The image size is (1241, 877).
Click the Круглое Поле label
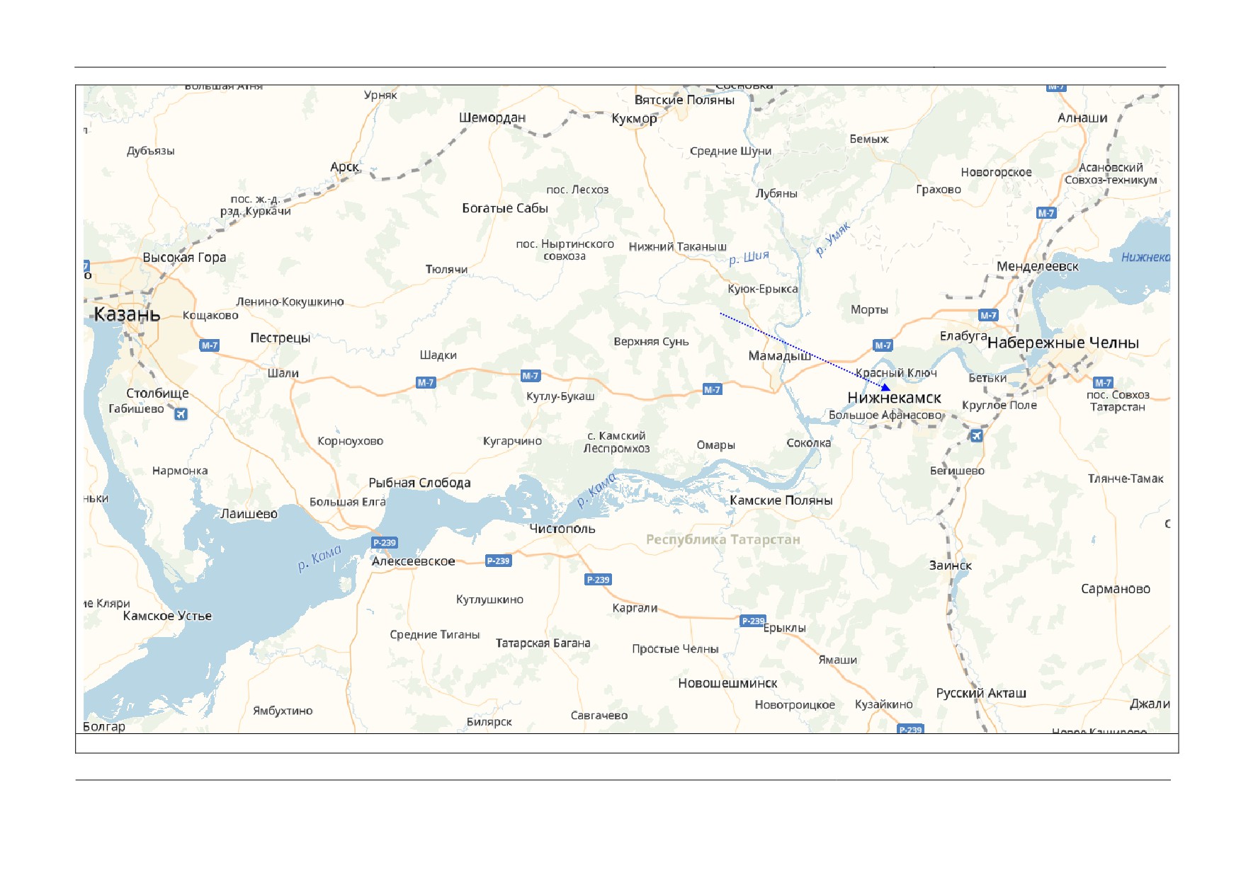(999, 406)
